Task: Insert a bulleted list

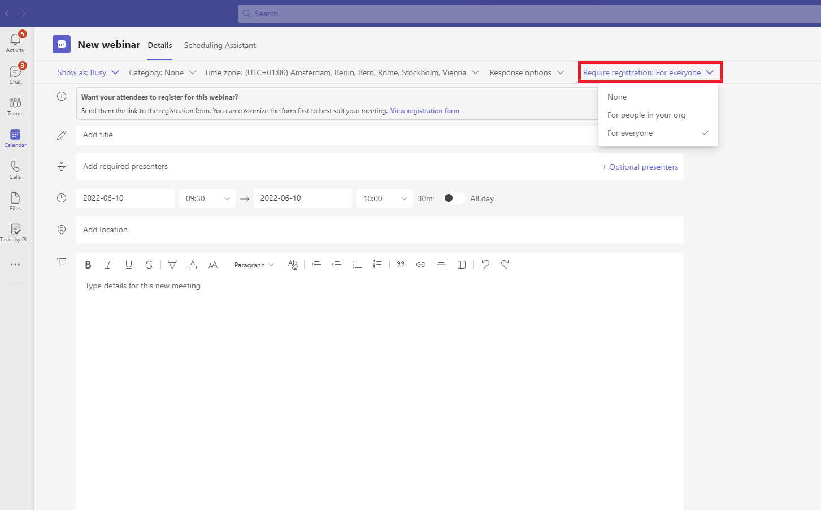Action: click(x=357, y=265)
